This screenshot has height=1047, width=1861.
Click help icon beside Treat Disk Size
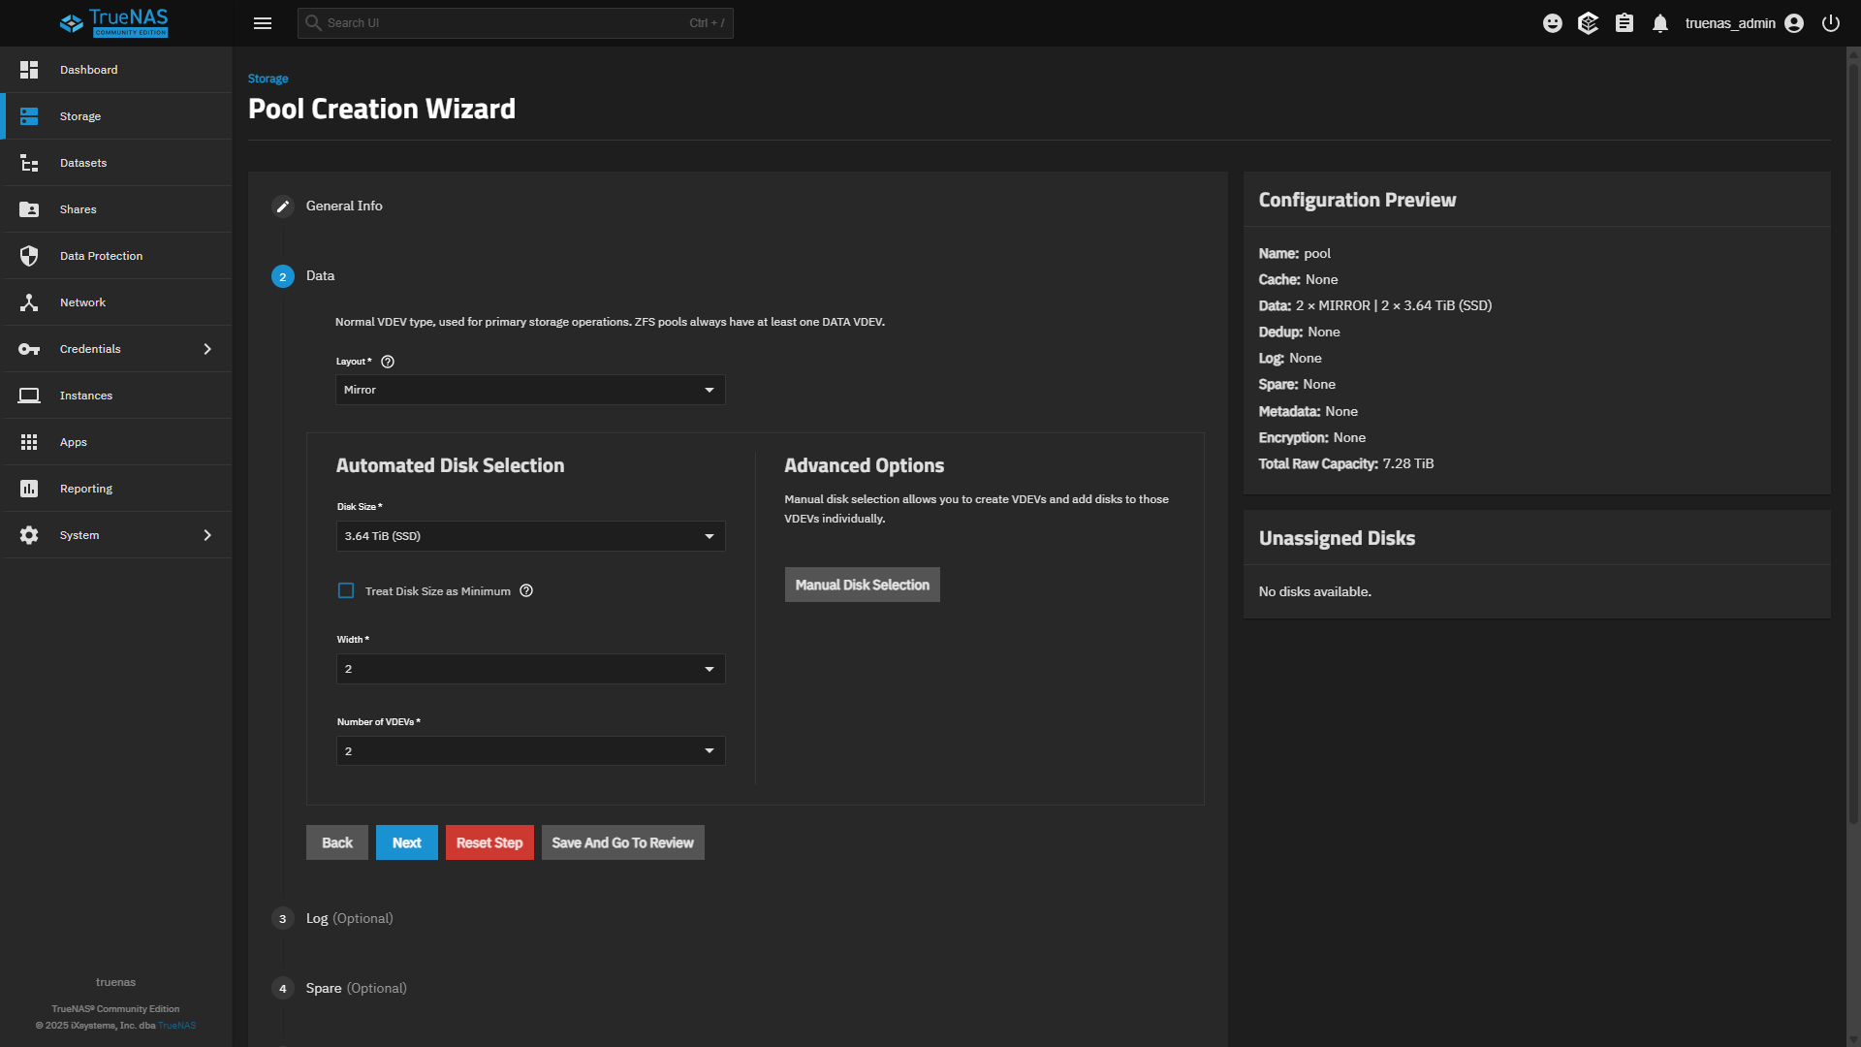coord(526,590)
